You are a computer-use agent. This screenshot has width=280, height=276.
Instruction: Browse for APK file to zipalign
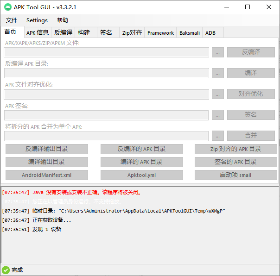[x=218, y=94]
